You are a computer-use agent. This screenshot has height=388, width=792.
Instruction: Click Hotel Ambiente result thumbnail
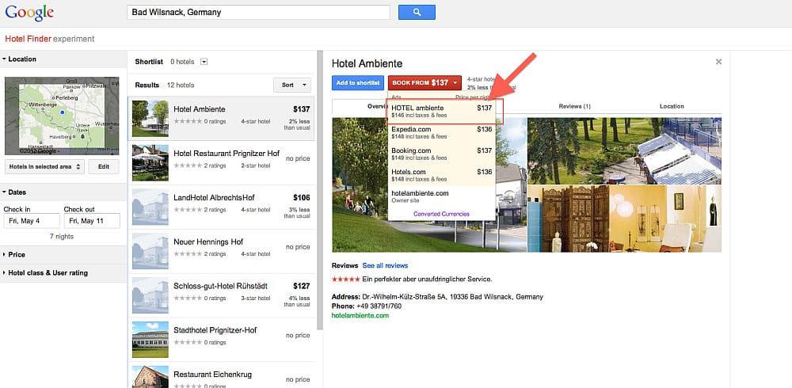(150, 118)
